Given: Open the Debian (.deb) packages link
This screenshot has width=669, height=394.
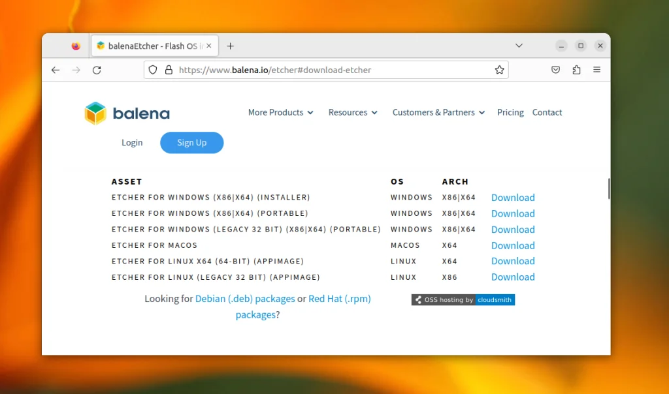Looking at the screenshot, I should point(244,298).
